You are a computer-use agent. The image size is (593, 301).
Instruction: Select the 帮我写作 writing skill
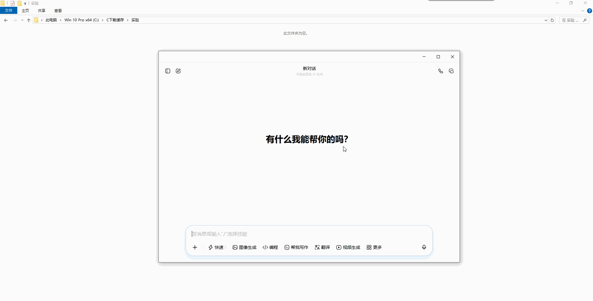coord(296,247)
